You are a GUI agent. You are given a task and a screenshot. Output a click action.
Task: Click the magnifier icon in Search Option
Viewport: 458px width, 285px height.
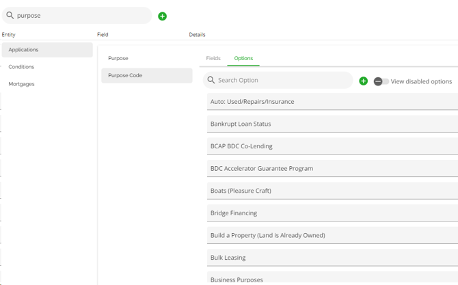(211, 81)
